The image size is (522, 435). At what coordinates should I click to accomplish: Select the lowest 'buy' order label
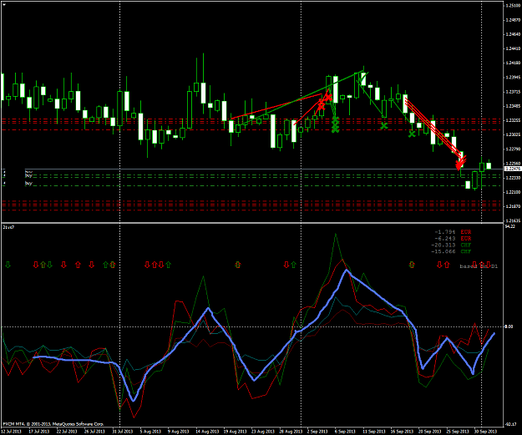click(28, 184)
